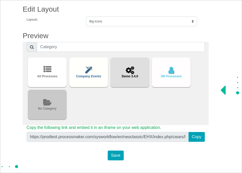Open the All Processes category label
Image resolution: width=242 pixels, height=173 pixels.
(47, 76)
